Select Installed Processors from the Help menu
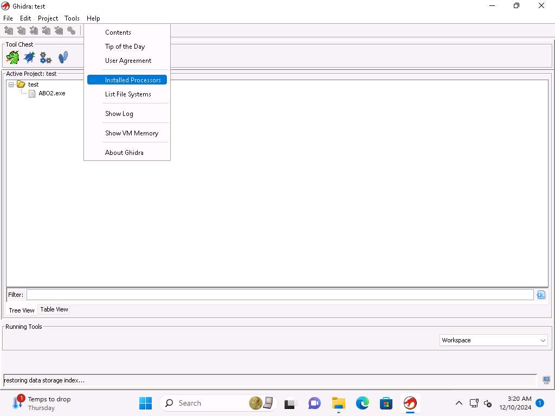 pyautogui.click(x=133, y=80)
